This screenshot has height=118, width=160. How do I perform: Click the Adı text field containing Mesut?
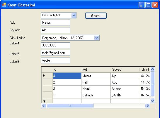pos(56,22)
